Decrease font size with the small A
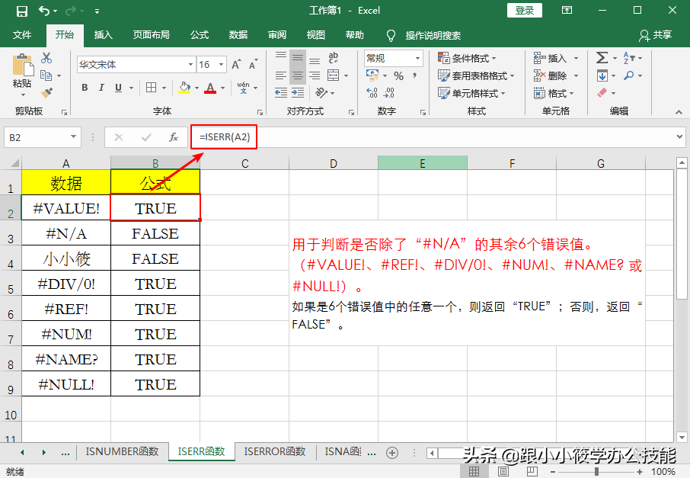 253,64
